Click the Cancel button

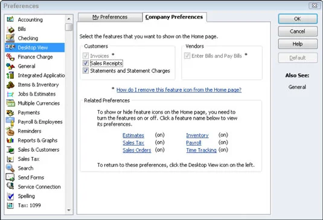(298, 31)
